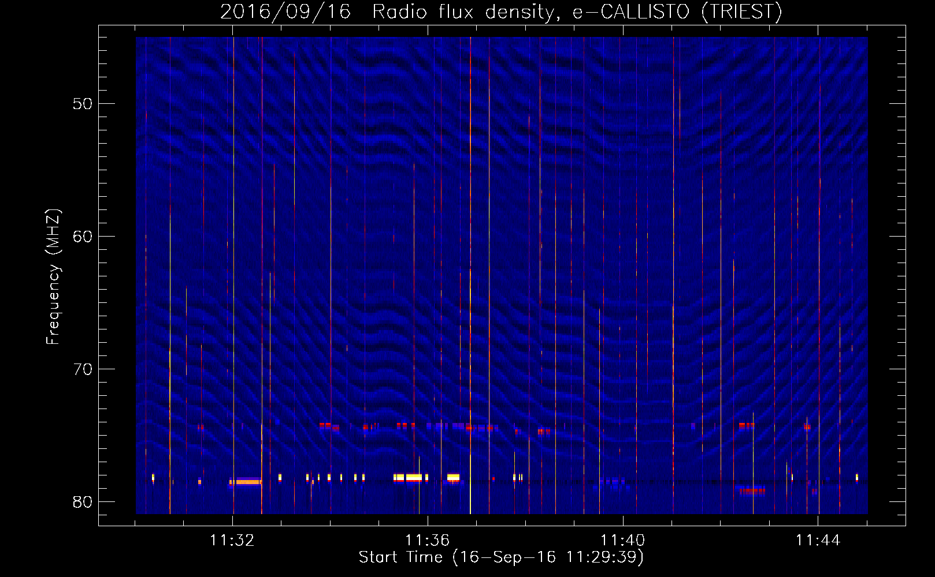
Task: Click the plot title '2016/09/16 Radio flux density'
Action: point(388,12)
